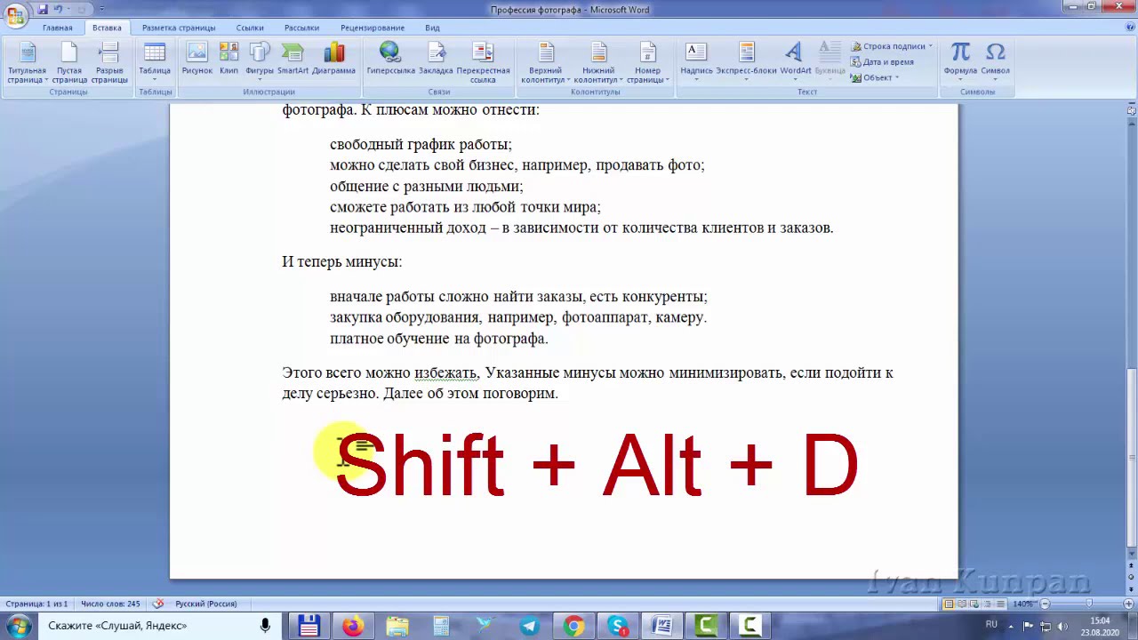The height and width of the screenshot is (640, 1138).
Task: Insert a picture (Рисунок)
Action: pos(197,59)
